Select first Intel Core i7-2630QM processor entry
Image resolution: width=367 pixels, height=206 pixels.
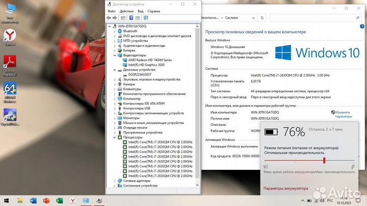click(x=160, y=142)
